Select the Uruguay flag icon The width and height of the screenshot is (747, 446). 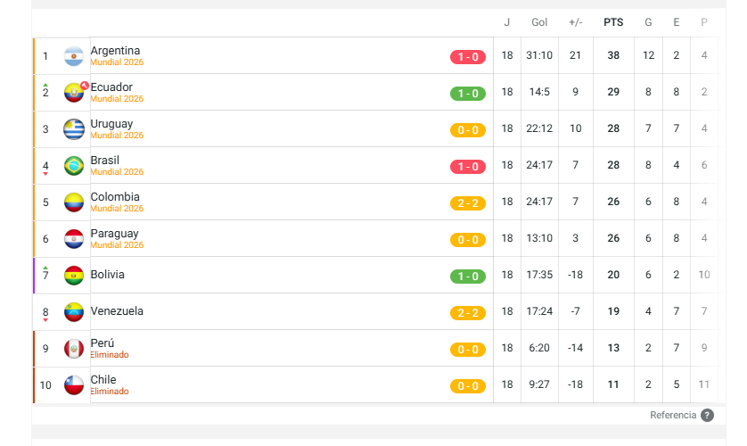coord(74,129)
